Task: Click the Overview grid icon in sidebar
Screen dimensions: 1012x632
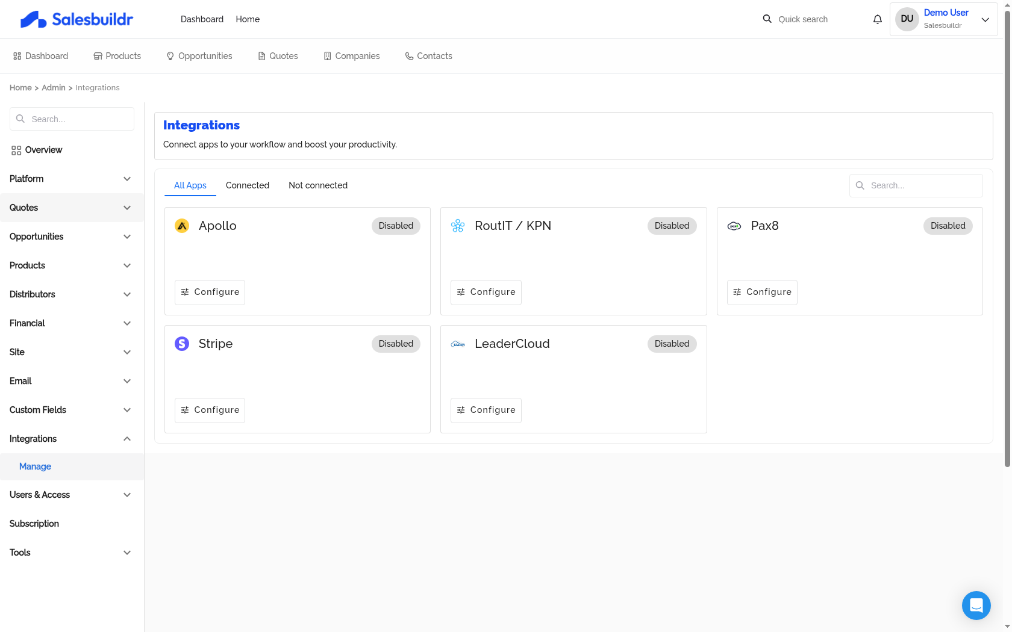Action: click(x=16, y=150)
